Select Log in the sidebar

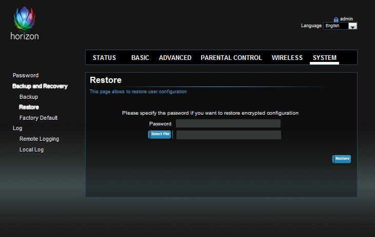coord(17,128)
